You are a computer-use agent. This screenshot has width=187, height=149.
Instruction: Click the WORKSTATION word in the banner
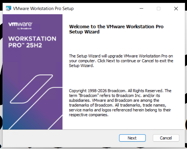click(32, 39)
